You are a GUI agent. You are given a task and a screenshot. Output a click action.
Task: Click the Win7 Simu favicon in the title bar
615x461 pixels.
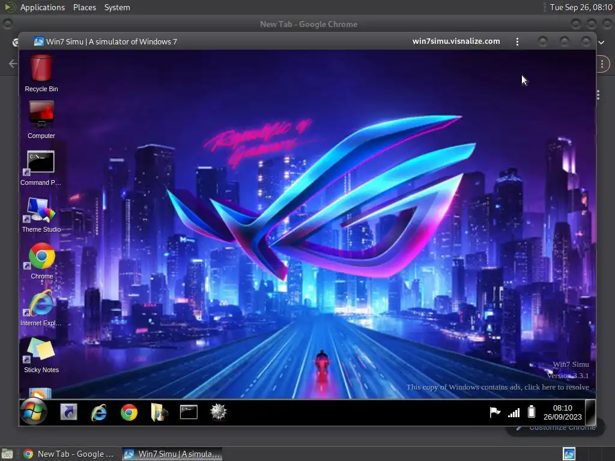(x=38, y=41)
